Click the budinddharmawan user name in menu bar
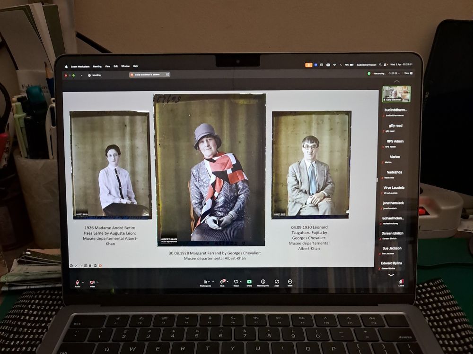The height and width of the screenshot is (354, 473). click(x=367, y=65)
